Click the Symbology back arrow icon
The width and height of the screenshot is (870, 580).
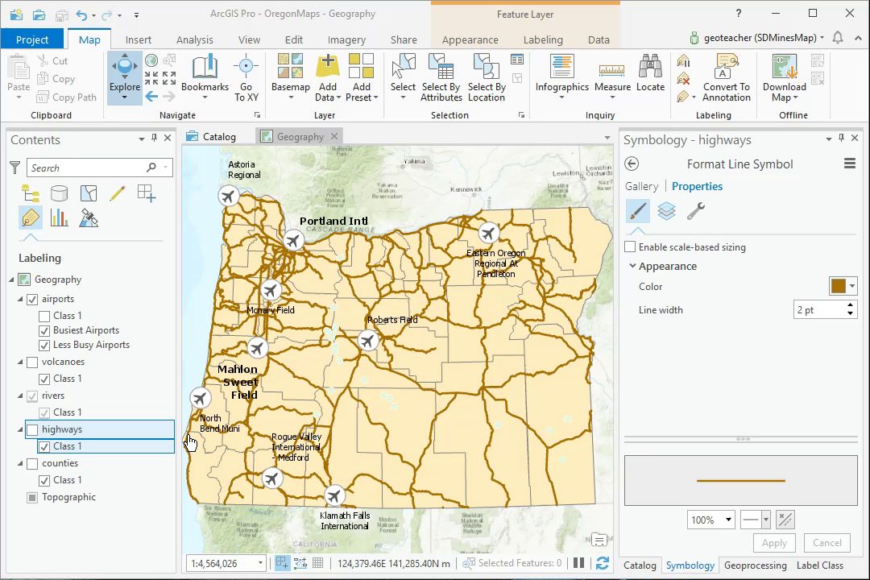point(632,164)
